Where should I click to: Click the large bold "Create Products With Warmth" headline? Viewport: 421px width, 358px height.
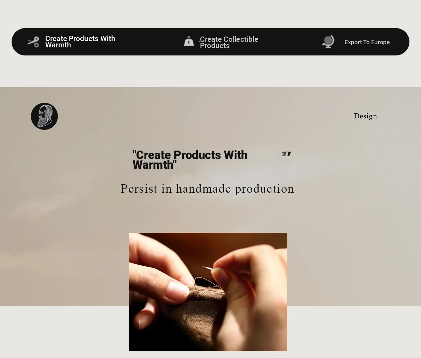tap(190, 160)
